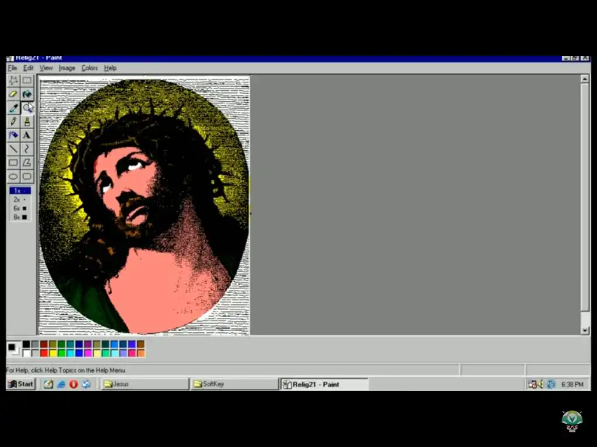Pick the brown color swatch
This screenshot has width=597, height=447.
[x=141, y=345]
